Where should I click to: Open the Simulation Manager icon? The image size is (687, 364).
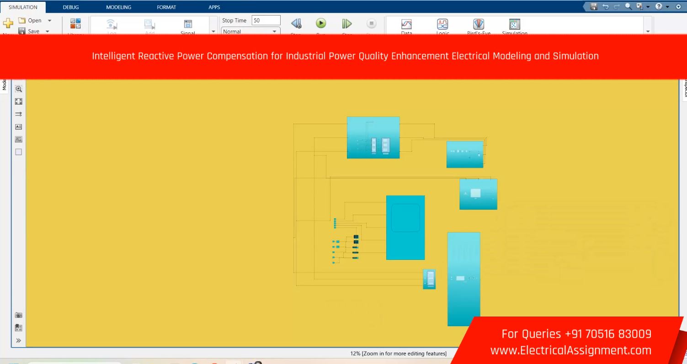point(514,24)
